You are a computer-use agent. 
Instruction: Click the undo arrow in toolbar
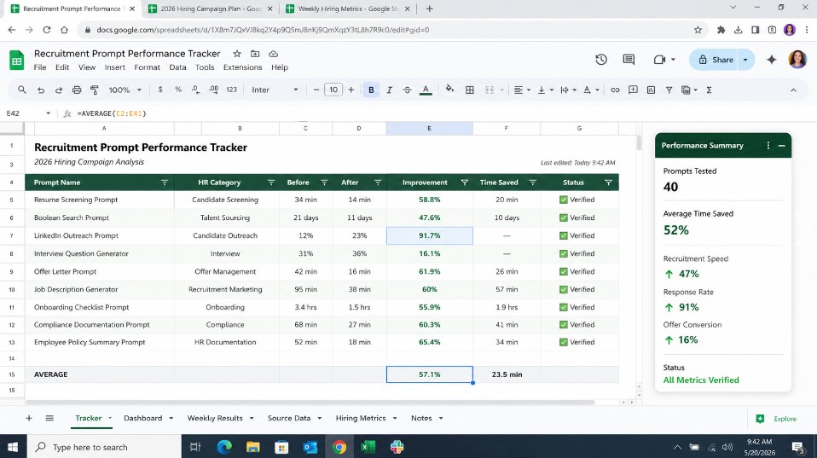point(41,90)
